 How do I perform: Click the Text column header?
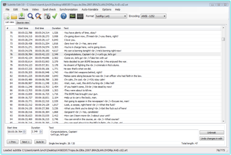click(142, 28)
